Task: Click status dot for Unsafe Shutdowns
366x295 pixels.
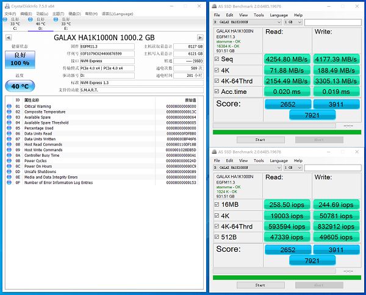Action: point(9,172)
